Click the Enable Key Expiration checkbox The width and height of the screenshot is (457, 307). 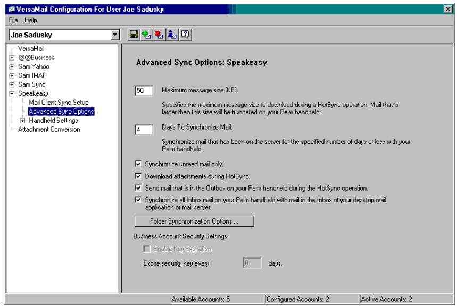pyautogui.click(x=147, y=249)
